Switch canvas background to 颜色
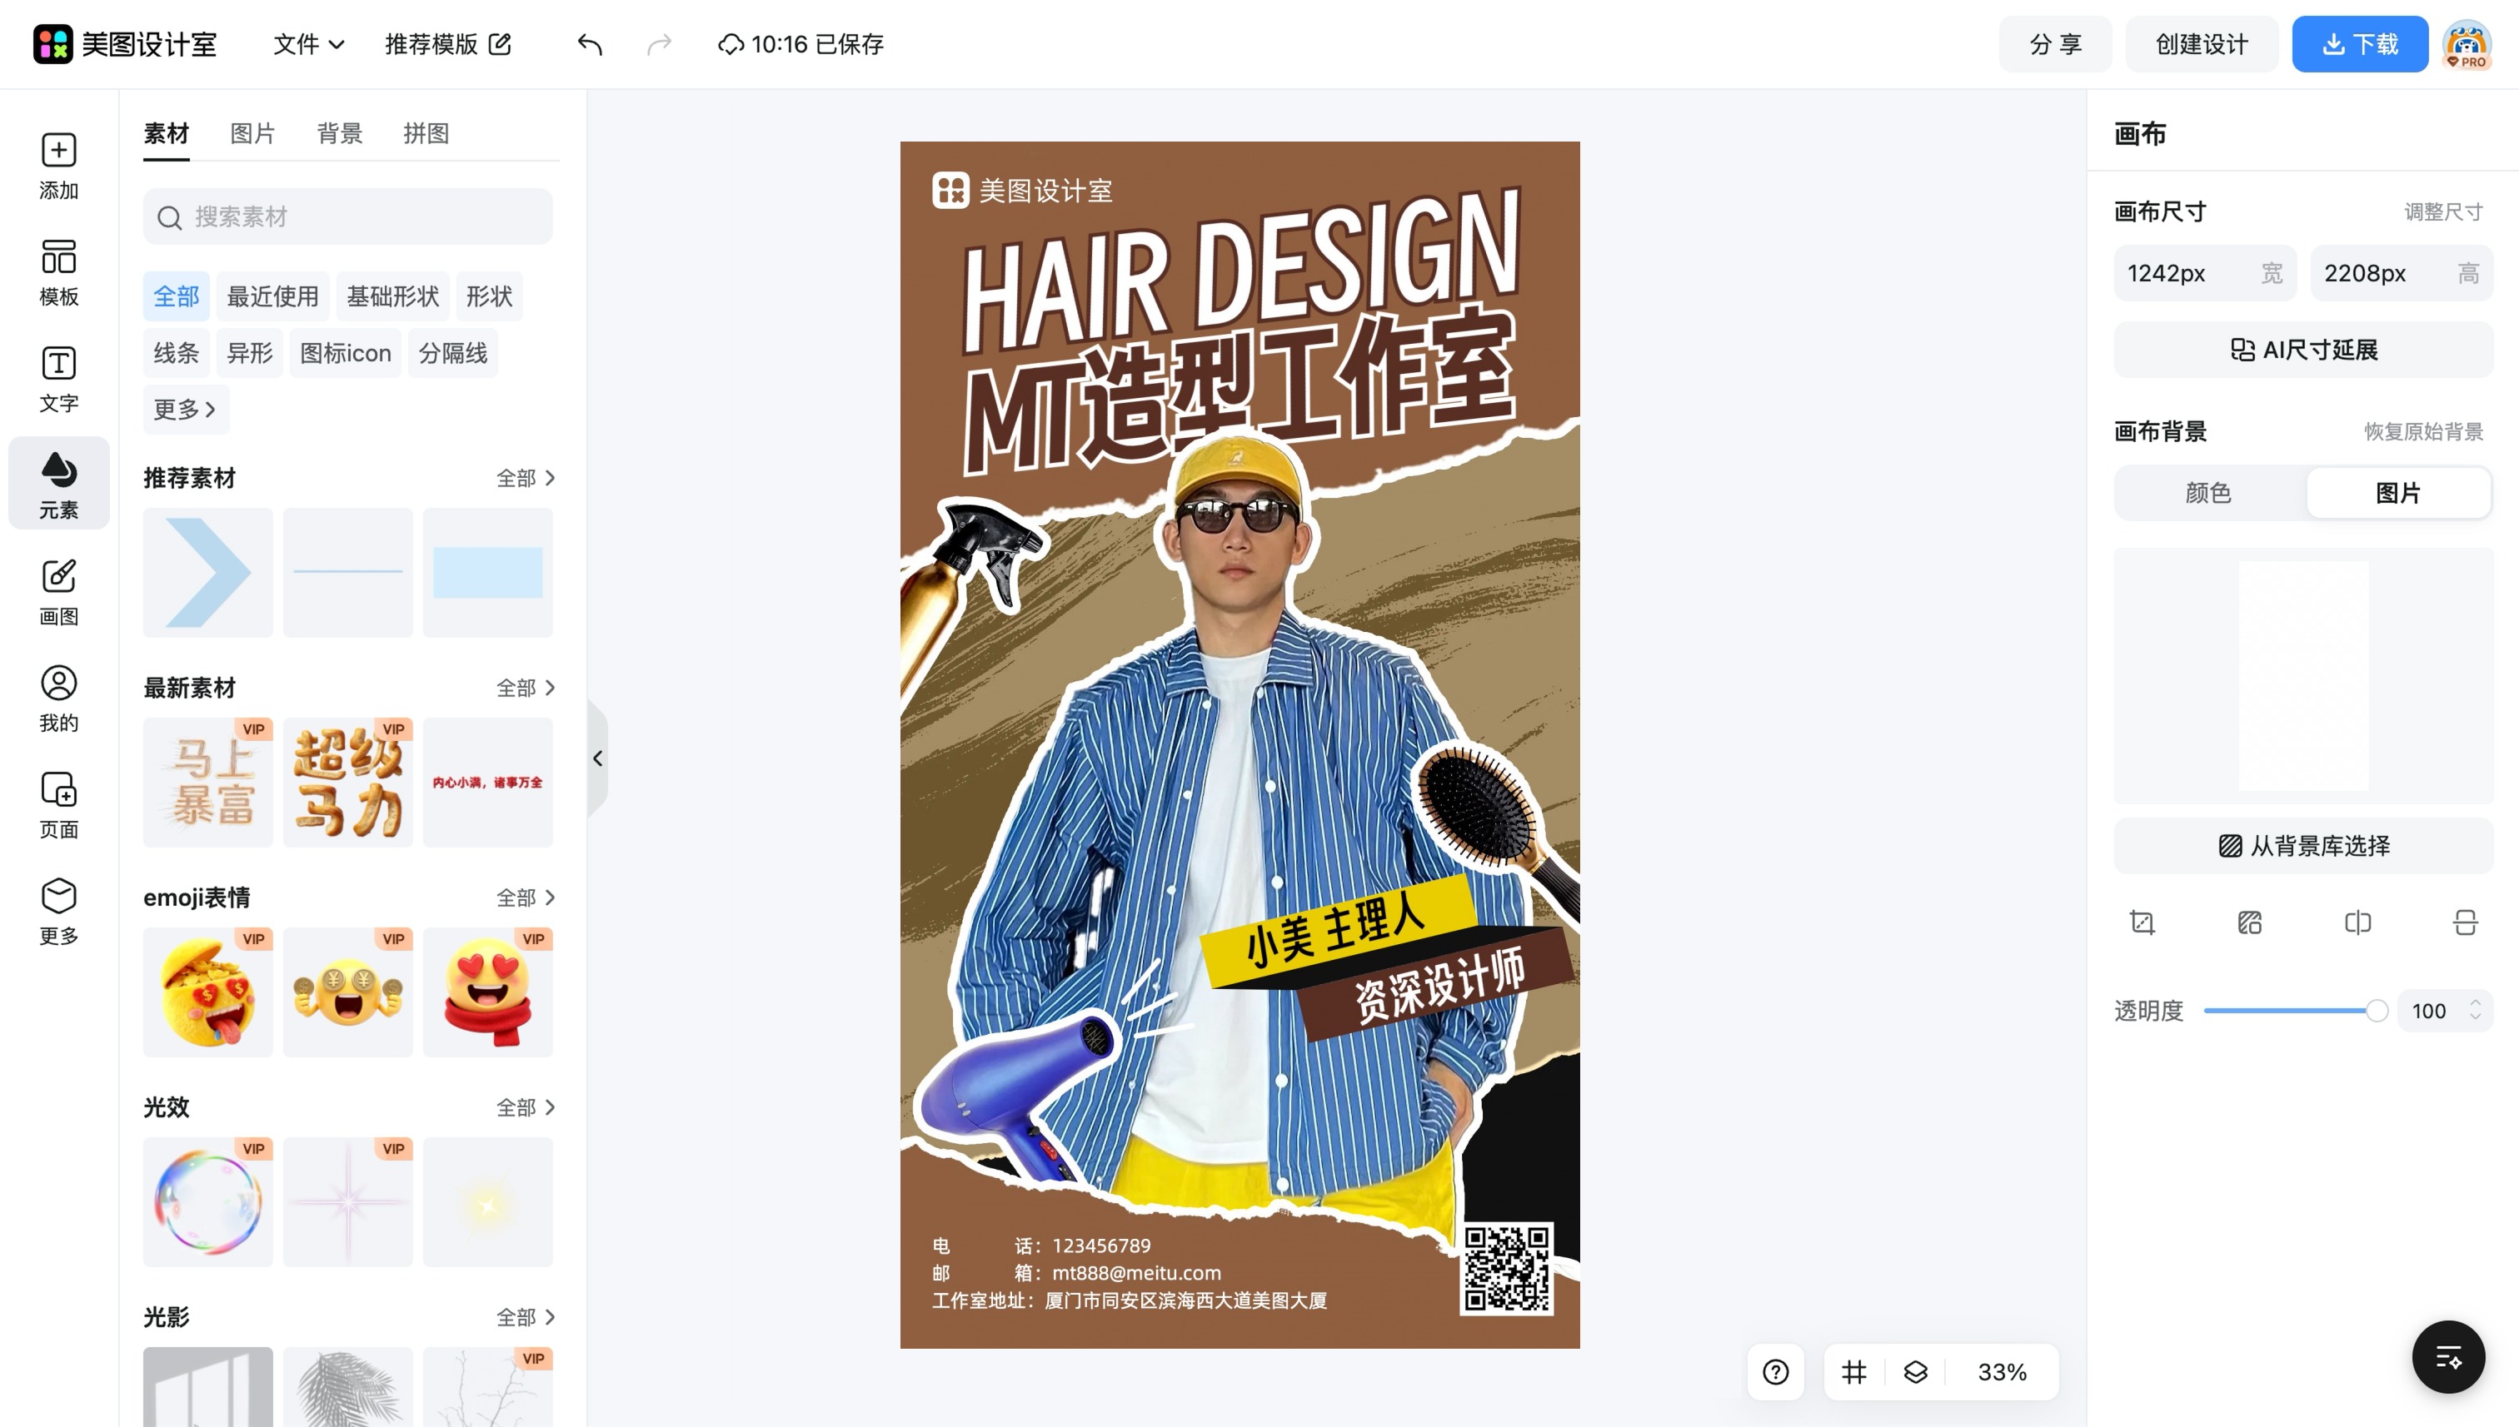This screenshot has height=1427, width=2519. pyautogui.click(x=2208, y=492)
